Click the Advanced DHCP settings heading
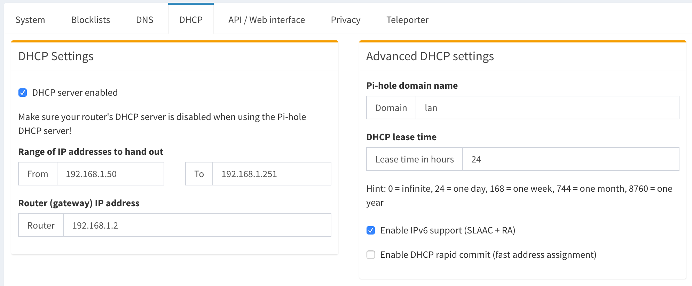Image resolution: width=692 pixels, height=286 pixels. click(x=430, y=56)
